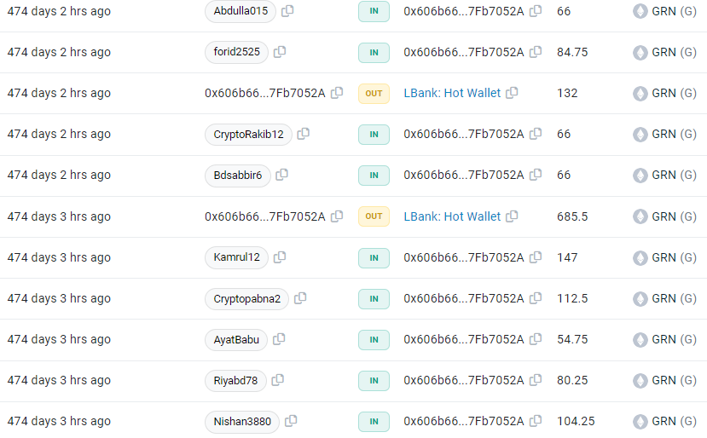Select the amount 112.5
The width and height of the screenshot is (707, 438).
pos(572,299)
